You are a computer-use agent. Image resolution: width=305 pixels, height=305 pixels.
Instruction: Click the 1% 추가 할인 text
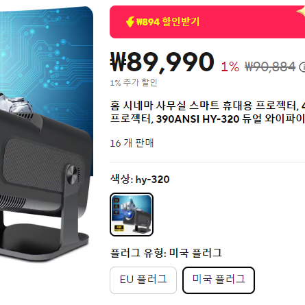[x=134, y=82]
